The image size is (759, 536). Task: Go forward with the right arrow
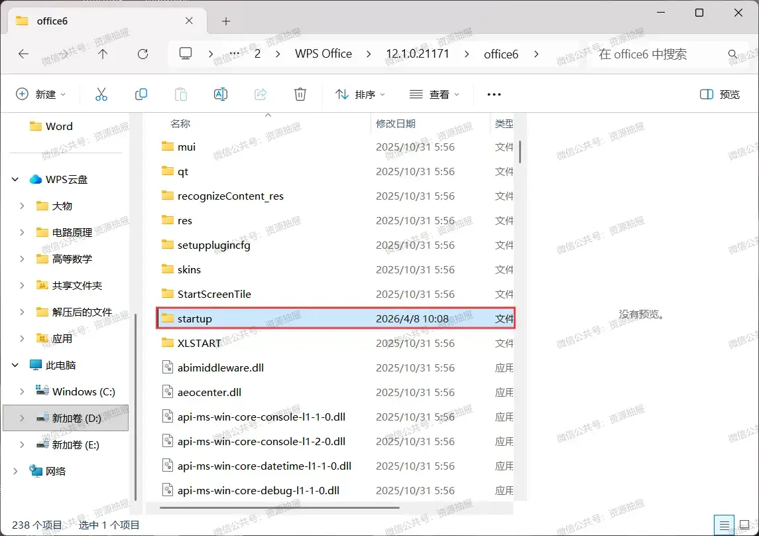coord(64,54)
